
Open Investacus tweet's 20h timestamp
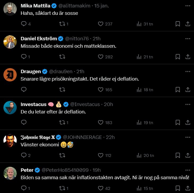[x=108, y=104]
